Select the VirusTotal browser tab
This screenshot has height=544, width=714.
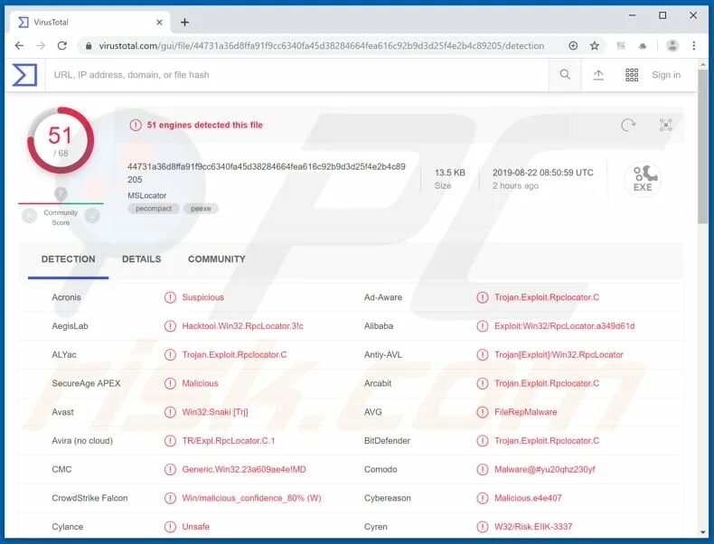(x=89, y=22)
